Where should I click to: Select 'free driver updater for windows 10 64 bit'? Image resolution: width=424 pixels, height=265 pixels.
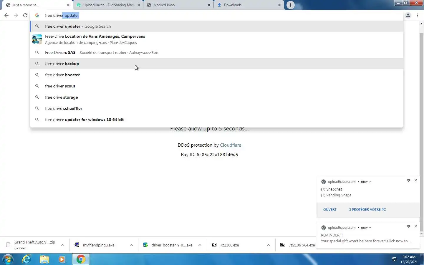(x=217, y=120)
